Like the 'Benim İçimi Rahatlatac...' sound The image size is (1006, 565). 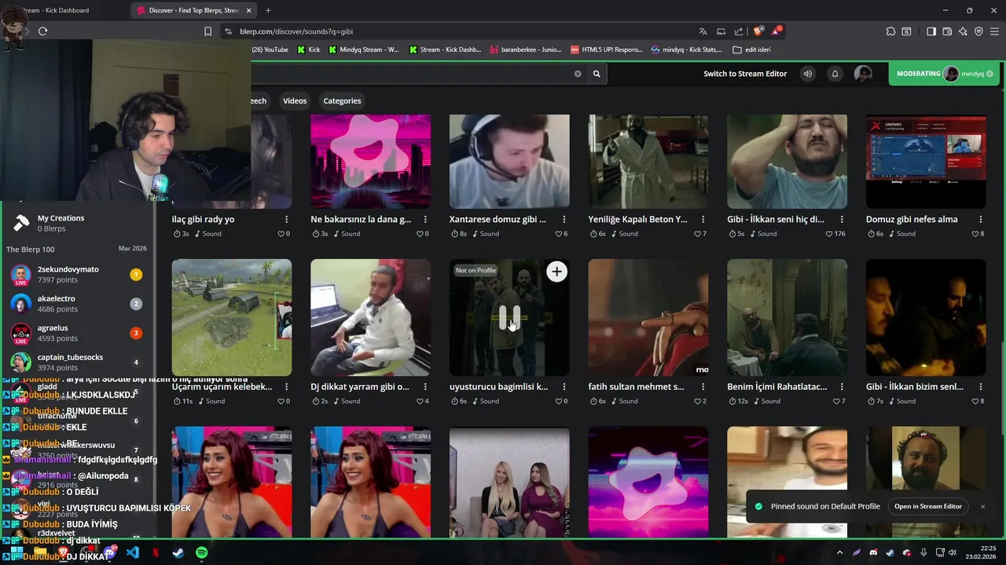(836, 401)
